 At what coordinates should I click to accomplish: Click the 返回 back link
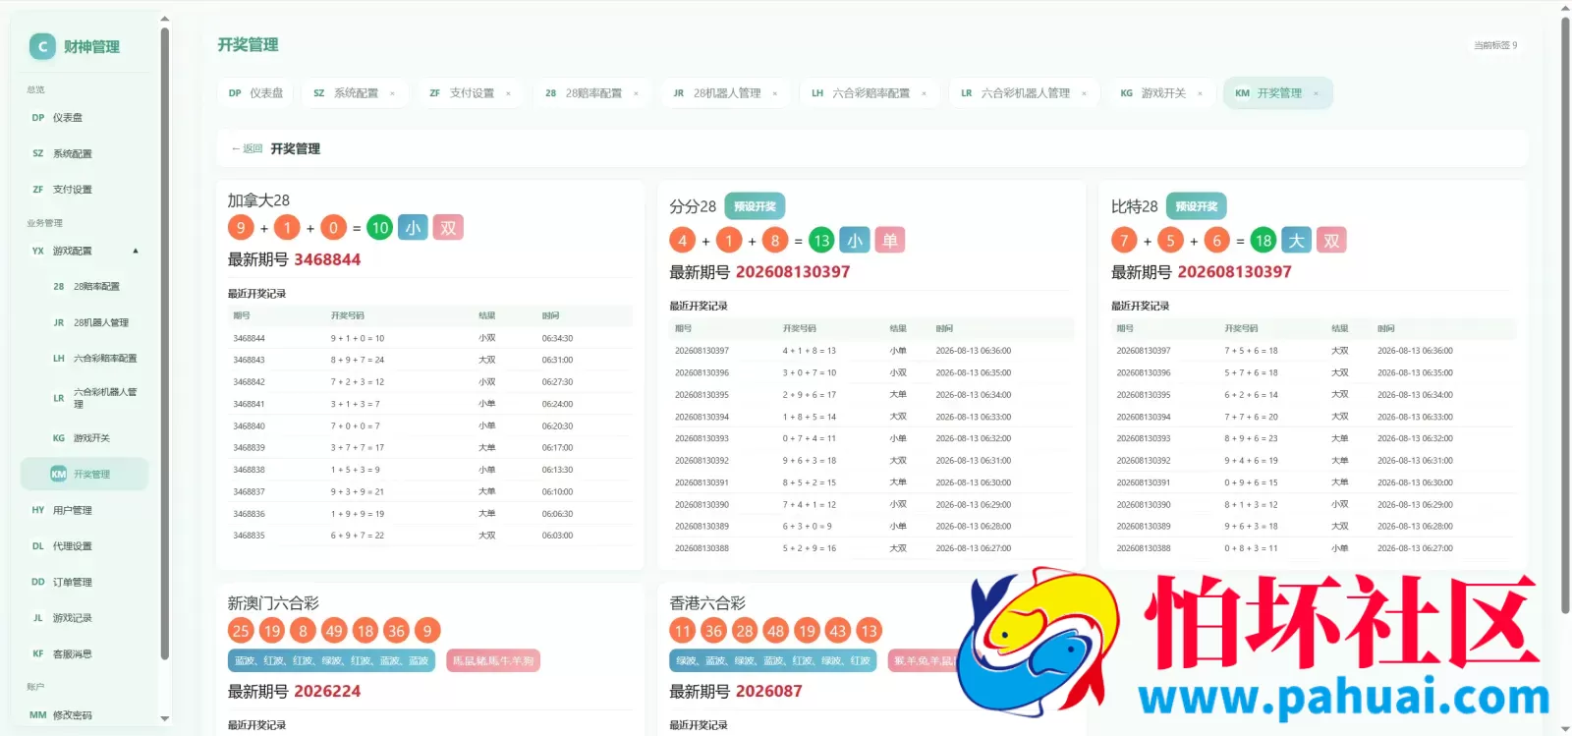pos(248,149)
